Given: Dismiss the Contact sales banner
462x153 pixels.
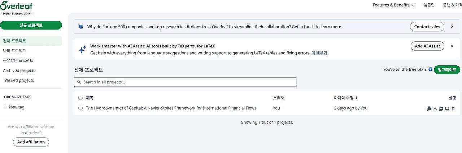Looking at the screenshot, I should pyautogui.click(x=452, y=27).
